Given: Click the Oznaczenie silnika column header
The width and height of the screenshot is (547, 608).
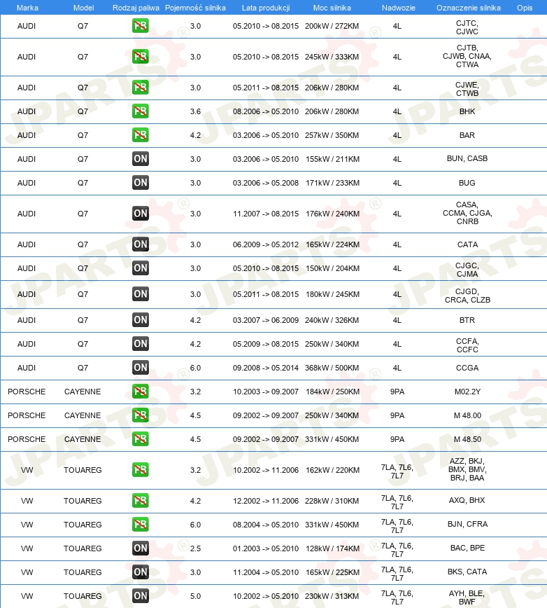Looking at the screenshot, I should [x=469, y=8].
